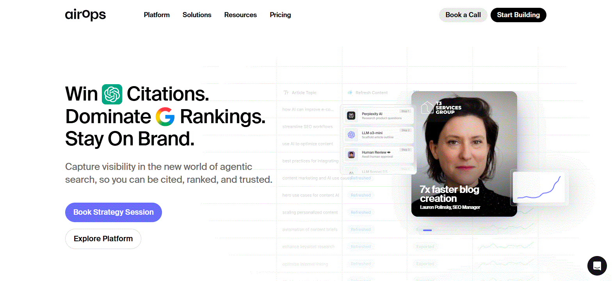This screenshot has height=281, width=612.
Task: Click Refreshed badge for automation of content briefs
Action: 361,230
